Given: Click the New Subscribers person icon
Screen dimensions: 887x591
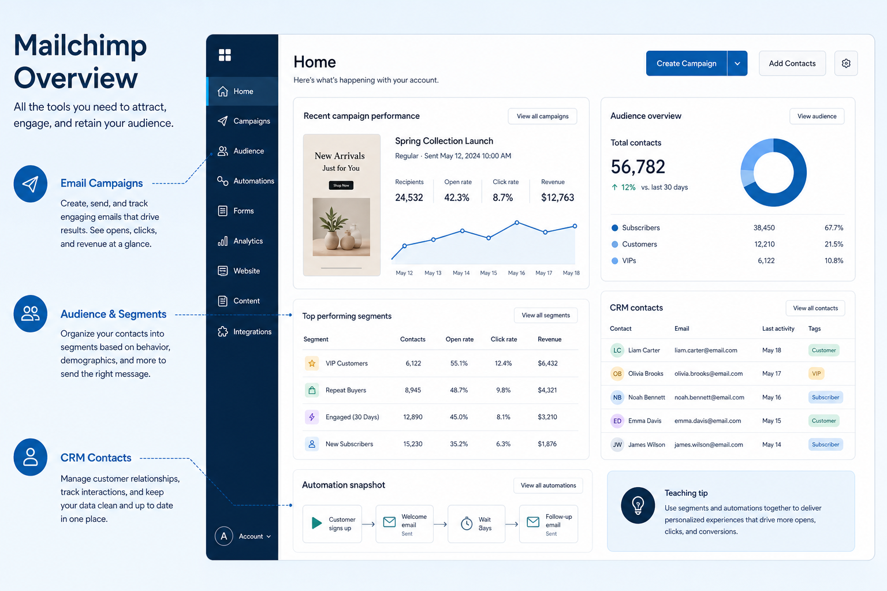Looking at the screenshot, I should point(312,444).
